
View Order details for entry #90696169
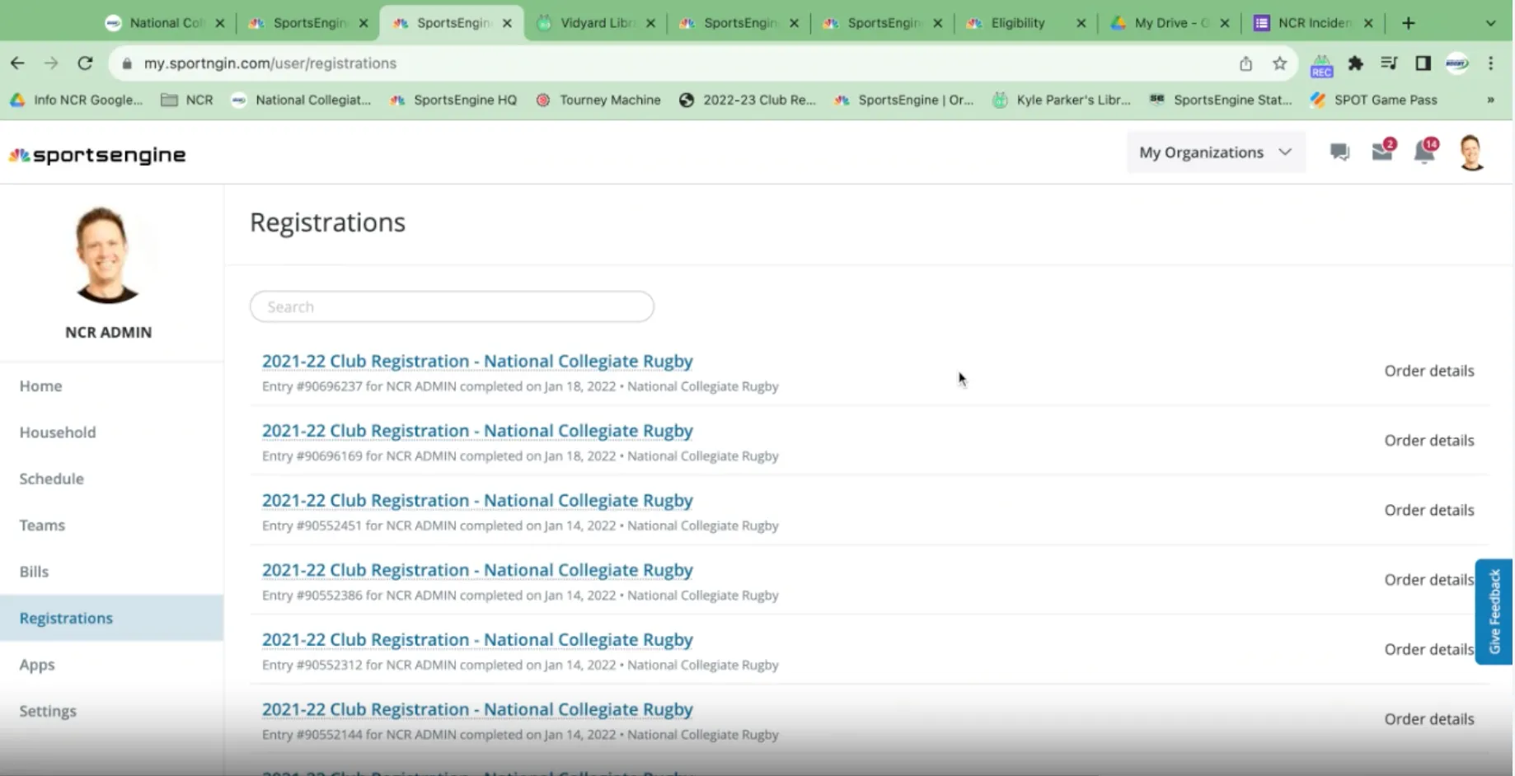[1429, 441]
